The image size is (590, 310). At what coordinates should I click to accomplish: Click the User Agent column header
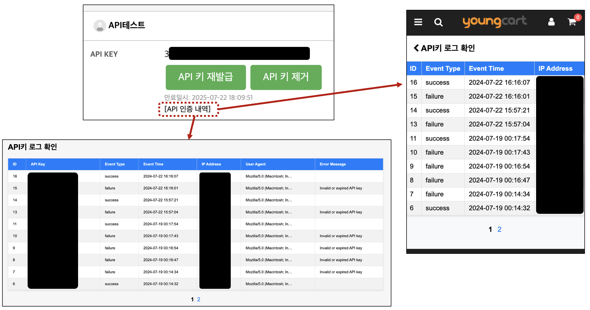click(x=255, y=164)
